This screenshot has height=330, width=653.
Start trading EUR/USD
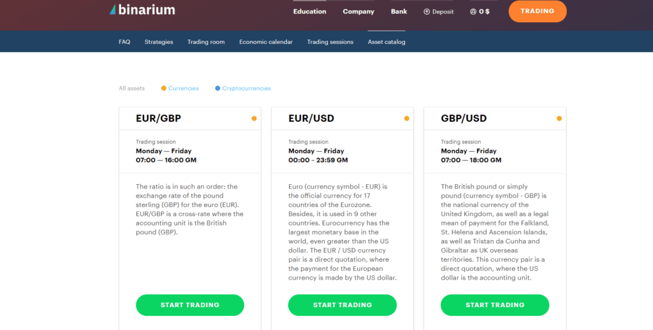[342, 305]
